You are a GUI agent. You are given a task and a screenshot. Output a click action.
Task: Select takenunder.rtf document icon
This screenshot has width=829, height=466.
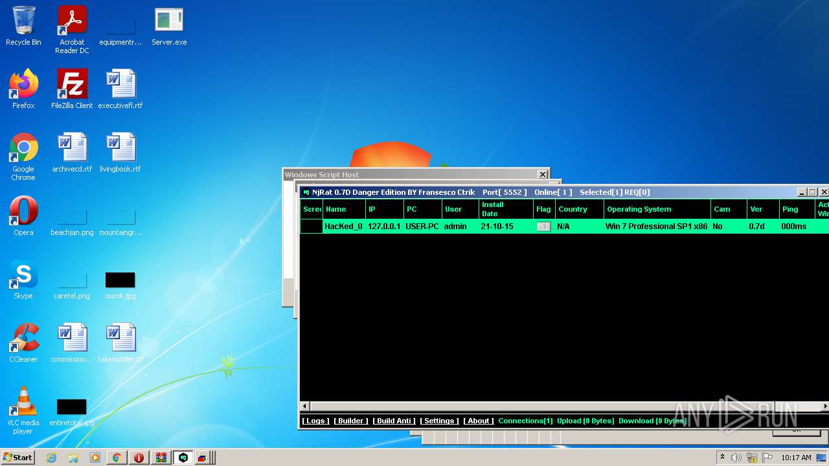[120, 343]
